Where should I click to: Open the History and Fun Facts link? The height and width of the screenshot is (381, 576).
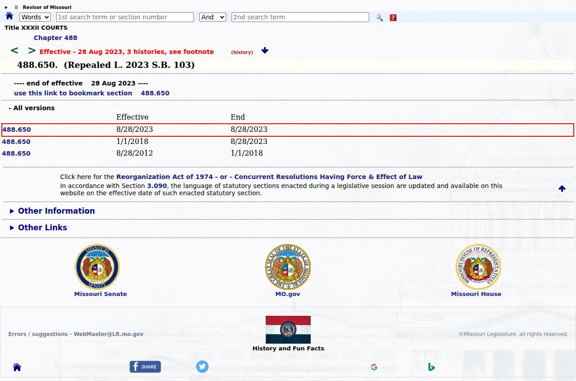click(x=288, y=348)
